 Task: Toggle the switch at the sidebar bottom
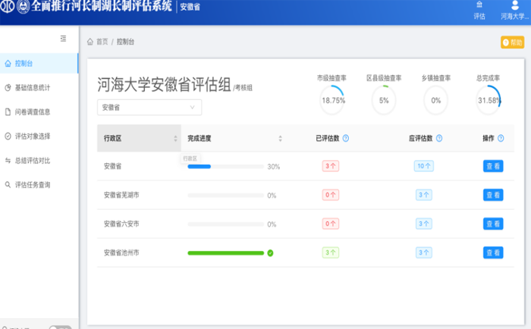click(x=60, y=327)
